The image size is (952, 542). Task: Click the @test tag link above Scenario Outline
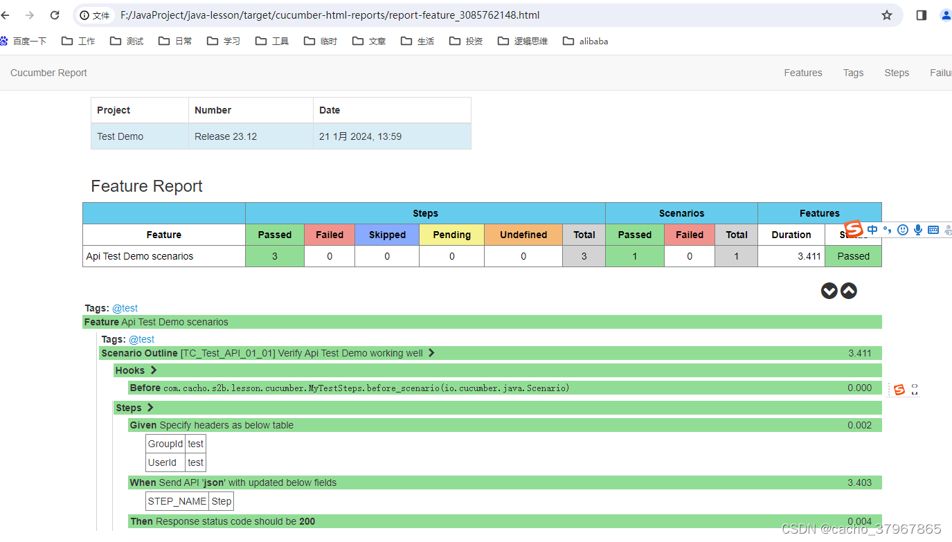141,339
